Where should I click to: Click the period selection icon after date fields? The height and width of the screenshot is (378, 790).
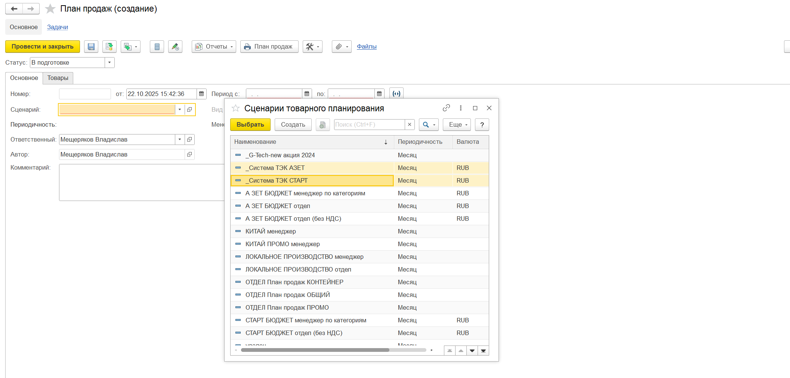pos(396,94)
